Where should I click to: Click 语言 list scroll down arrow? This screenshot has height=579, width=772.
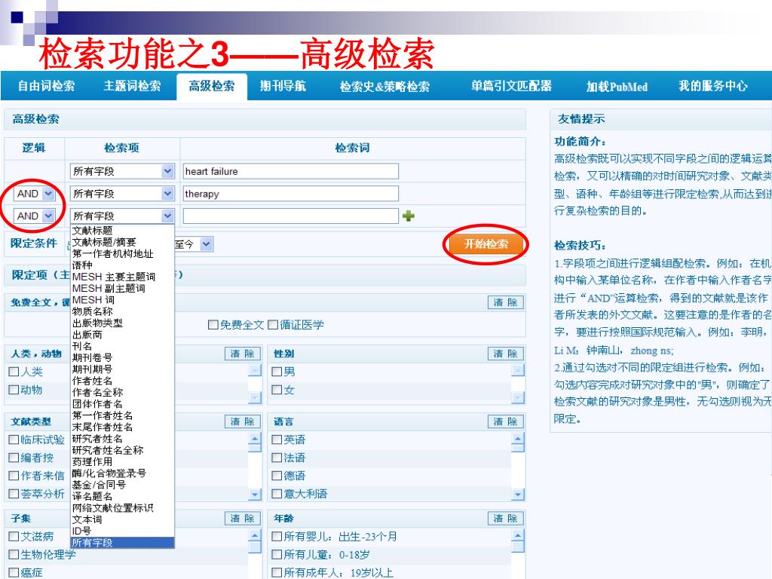click(517, 495)
